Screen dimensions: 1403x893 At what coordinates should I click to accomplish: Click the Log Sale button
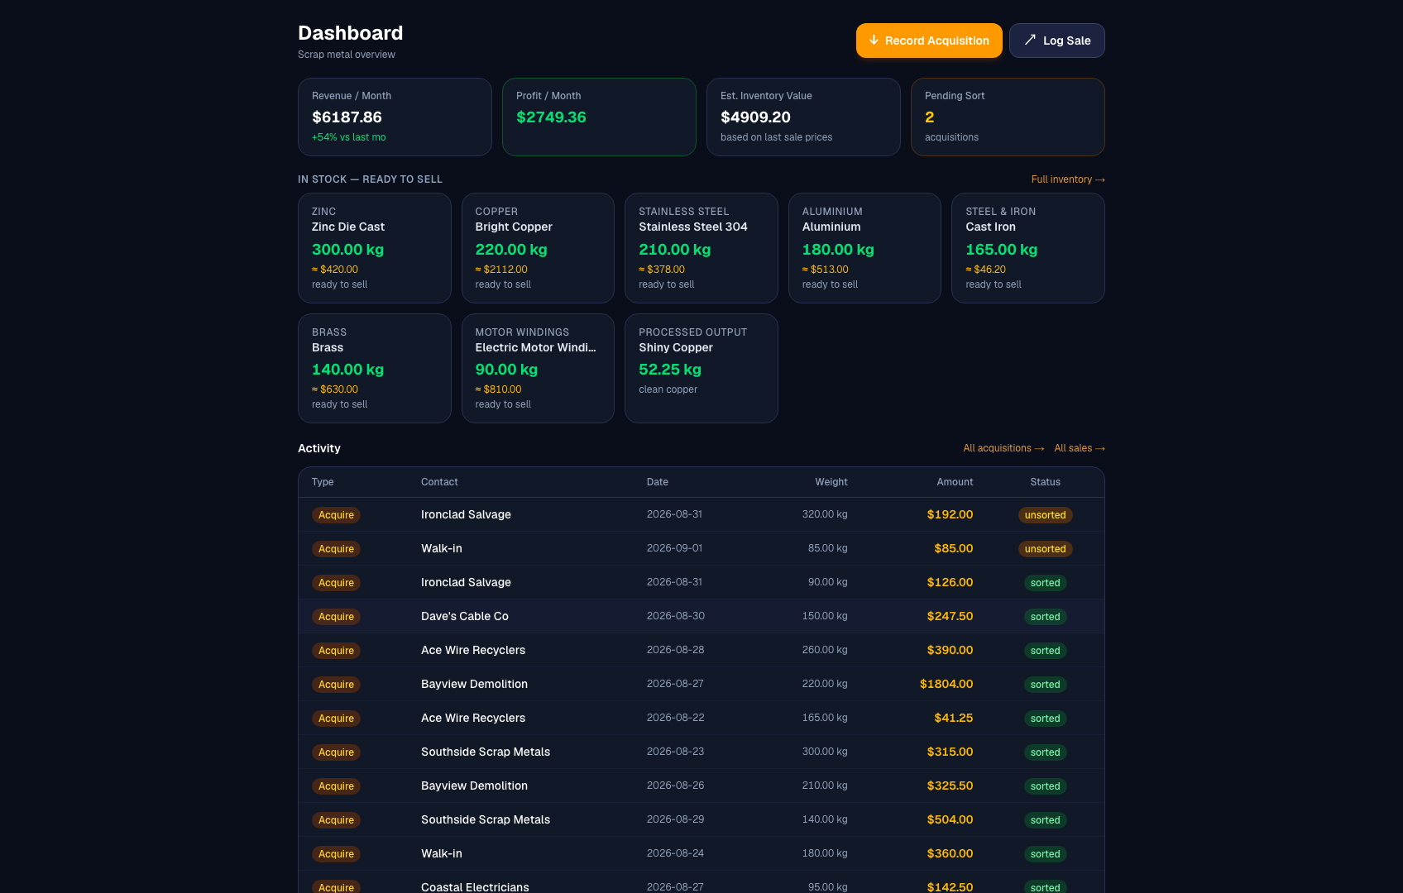coord(1056,41)
